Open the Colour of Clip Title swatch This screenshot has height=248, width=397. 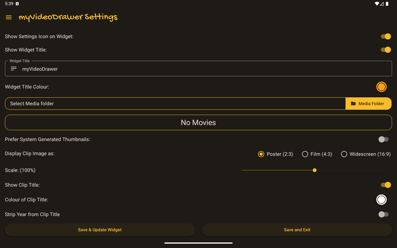click(381, 200)
